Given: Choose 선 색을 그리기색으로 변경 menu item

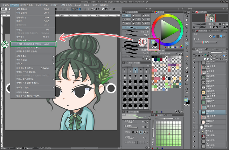Looking at the screenshot, I should [x=33, y=44].
